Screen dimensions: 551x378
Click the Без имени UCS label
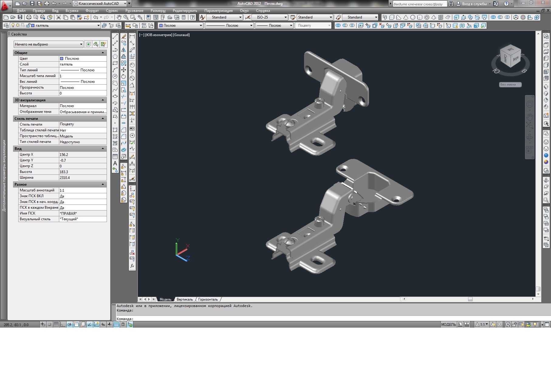tap(510, 85)
